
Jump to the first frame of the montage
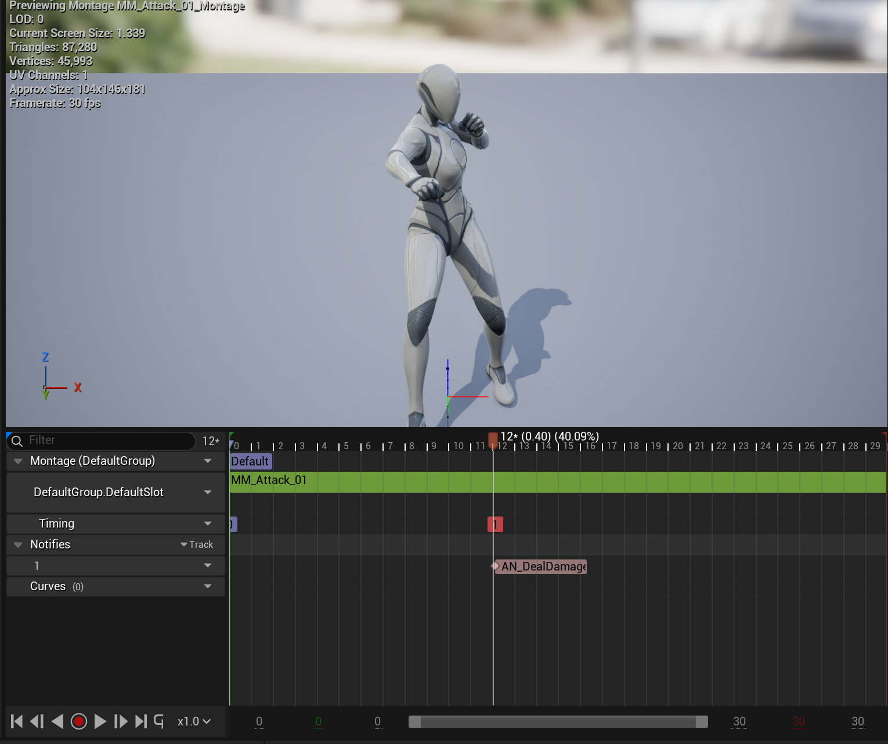coord(17,721)
